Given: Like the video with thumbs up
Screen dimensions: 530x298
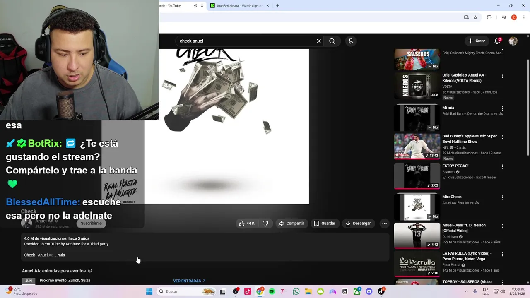Looking at the screenshot, I should (x=247, y=223).
